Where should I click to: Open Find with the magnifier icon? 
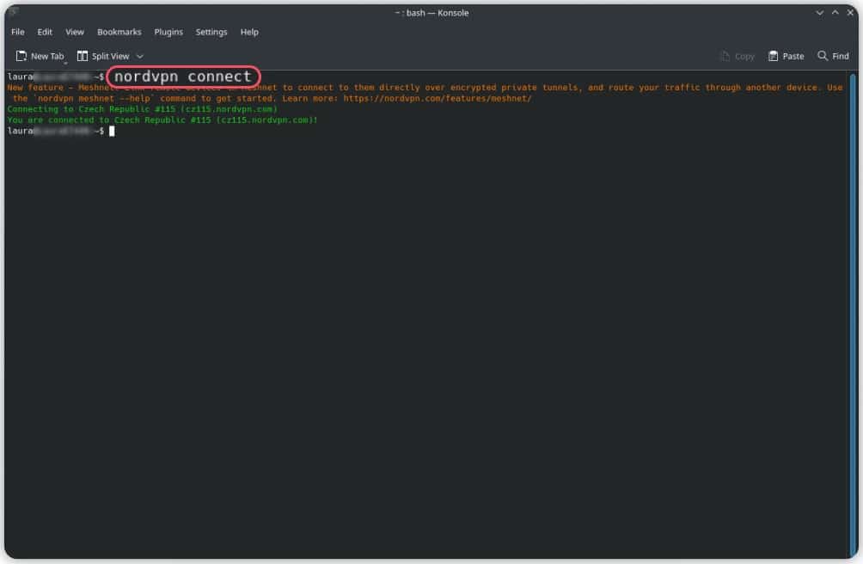point(823,56)
